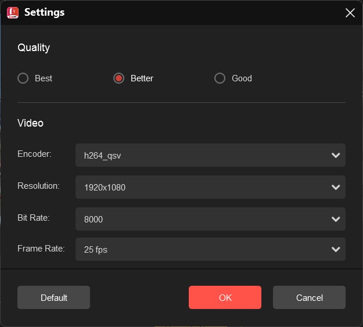
Task: Click the Best label text
Action: coord(44,78)
